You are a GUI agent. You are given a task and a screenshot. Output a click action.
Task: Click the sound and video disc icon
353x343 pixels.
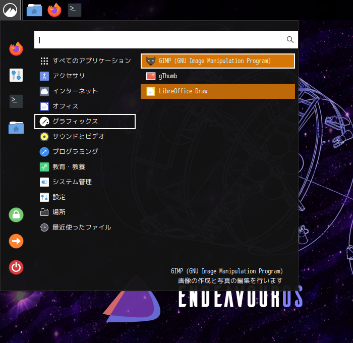click(44, 137)
